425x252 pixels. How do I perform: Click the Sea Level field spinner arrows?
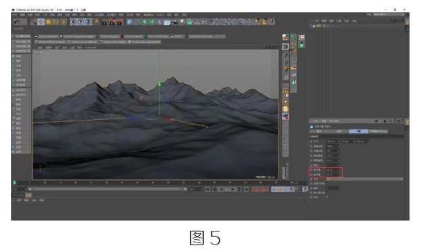[x=338, y=170]
